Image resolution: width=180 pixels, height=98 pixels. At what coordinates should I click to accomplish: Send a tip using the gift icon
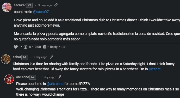point(25,47)
